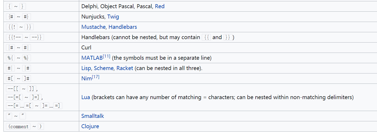Viewport: 377px width, 134px height.
Task: Open the Red language link
Action: tap(160, 6)
